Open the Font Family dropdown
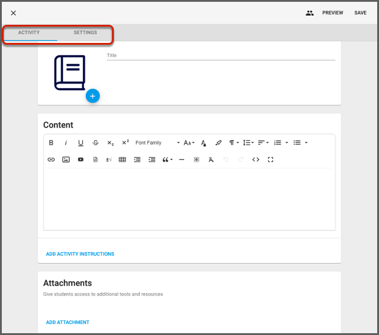The width and height of the screenshot is (379, 335). click(157, 143)
